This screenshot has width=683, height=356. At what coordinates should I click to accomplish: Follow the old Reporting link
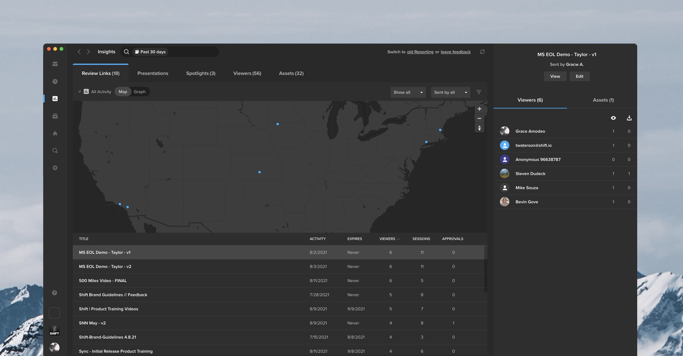pos(420,52)
